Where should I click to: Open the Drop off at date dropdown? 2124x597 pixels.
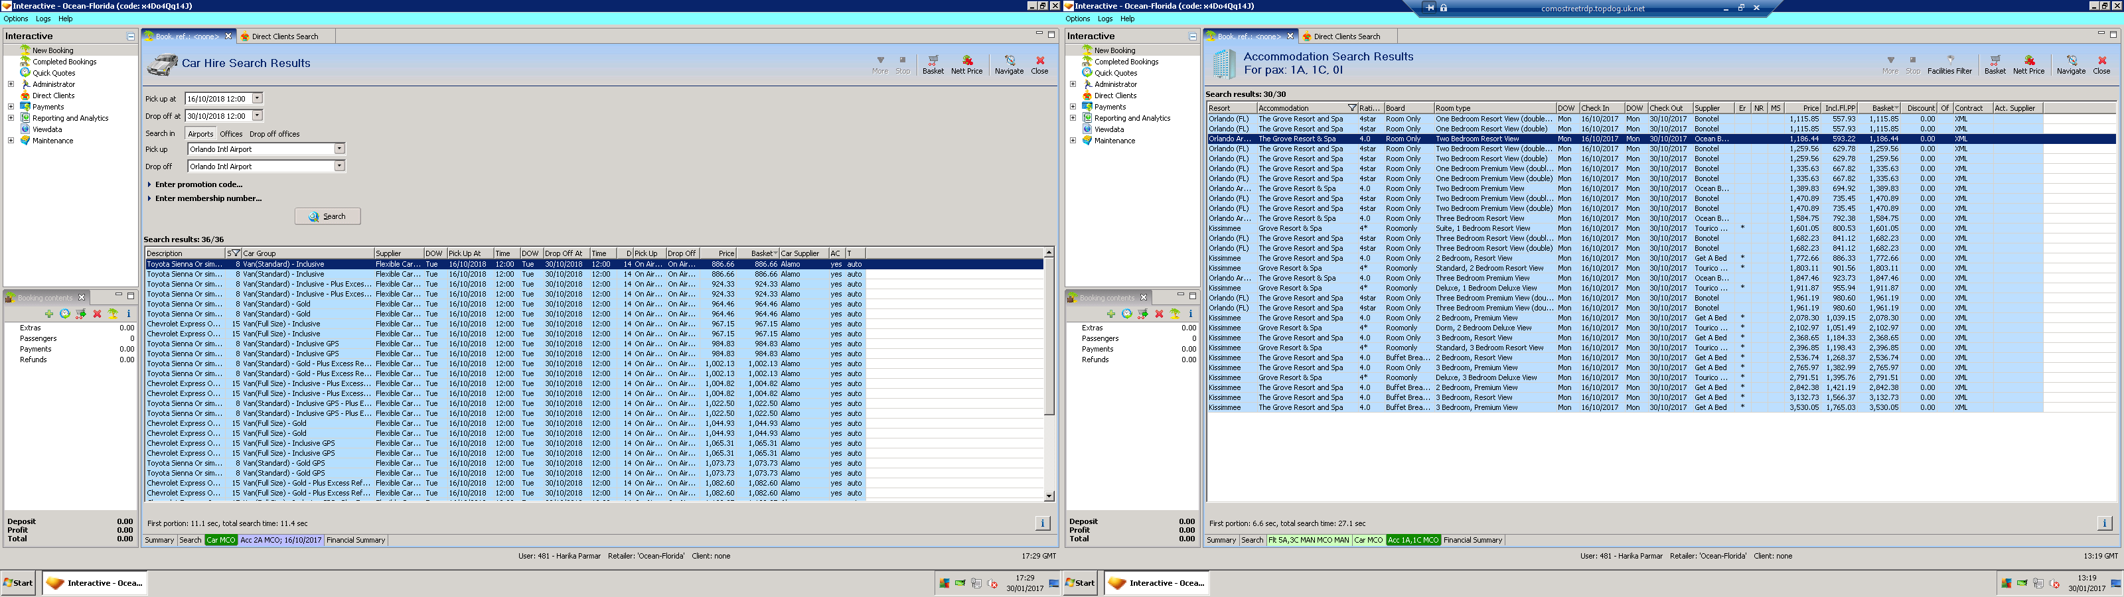tap(258, 116)
